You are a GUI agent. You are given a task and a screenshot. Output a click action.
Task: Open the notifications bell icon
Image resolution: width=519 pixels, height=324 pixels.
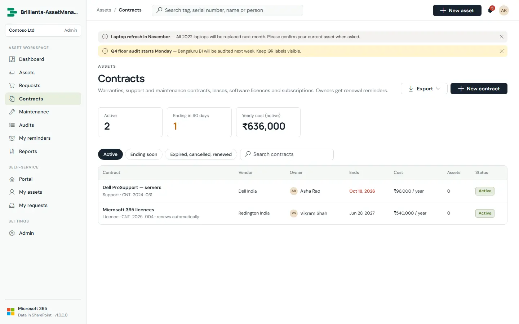click(490, 10)
